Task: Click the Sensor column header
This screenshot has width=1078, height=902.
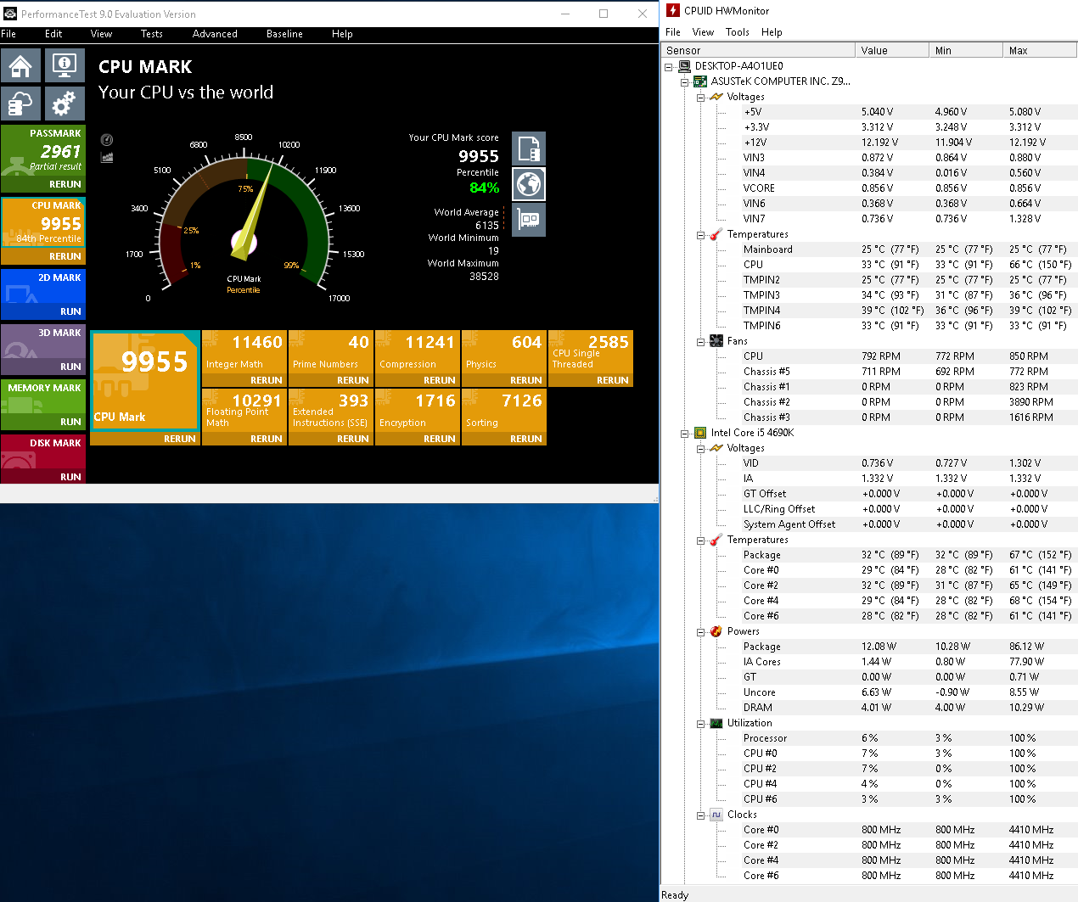Action: point(758,51)
